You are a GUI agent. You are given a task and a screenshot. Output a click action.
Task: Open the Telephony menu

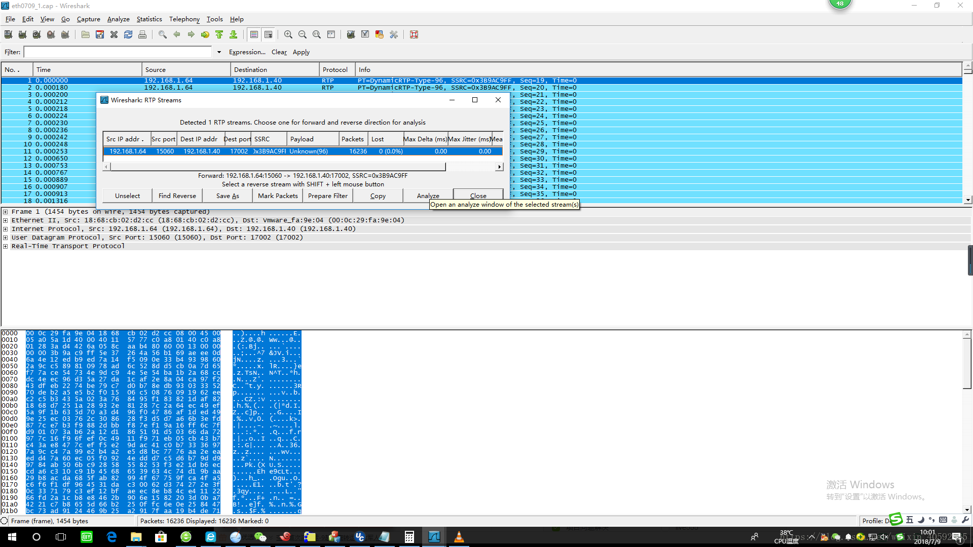click(184, 19)
